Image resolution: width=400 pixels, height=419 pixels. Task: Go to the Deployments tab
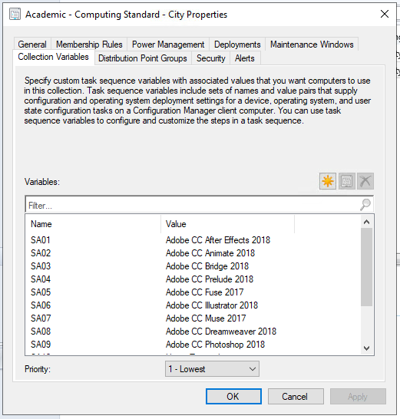[x=237, y=45]
